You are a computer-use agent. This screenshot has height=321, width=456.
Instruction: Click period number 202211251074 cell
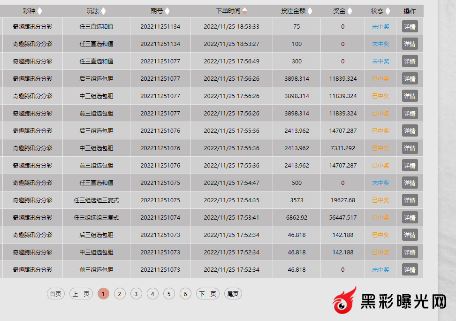coord(160,218)
